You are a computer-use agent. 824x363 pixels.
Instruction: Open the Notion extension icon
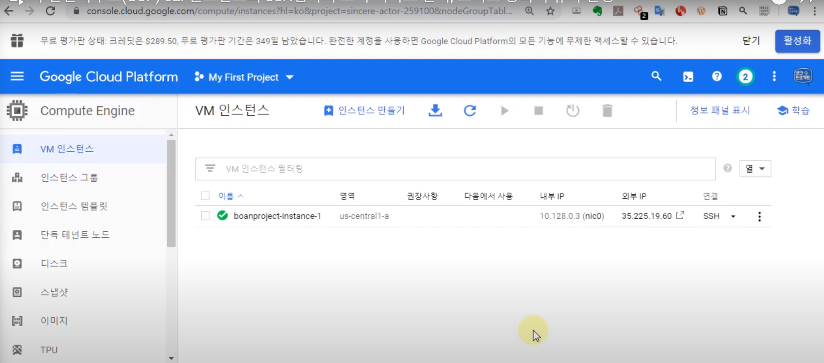point(722,11)
